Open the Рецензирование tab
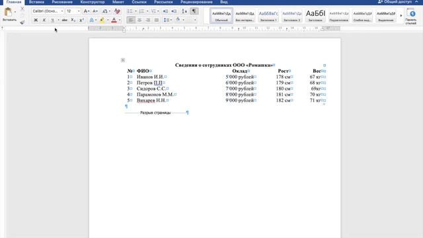The width and height of the screenshot is (423, 238). [196, 2]
